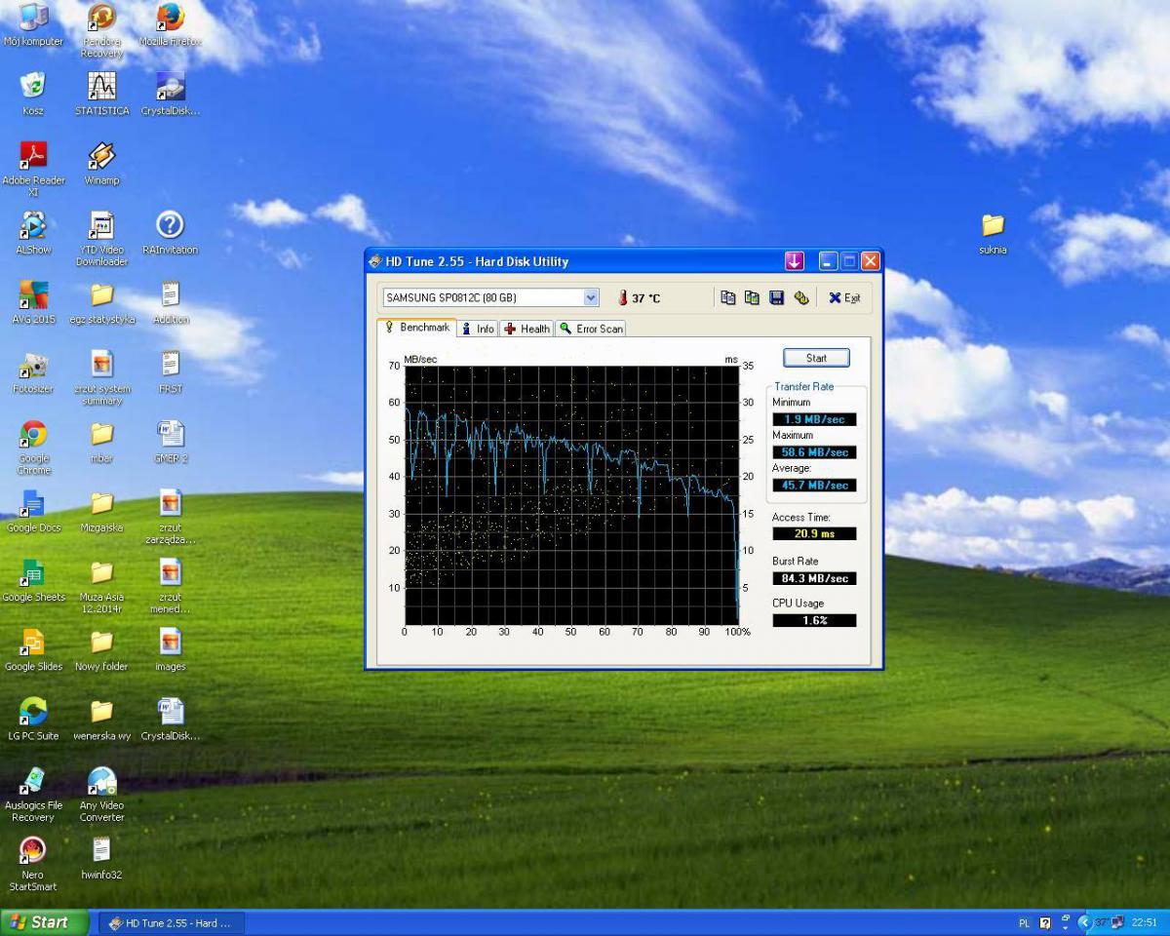Select the STATISTICA desktop icon
1170x936 pixels.
coord(101,94)
